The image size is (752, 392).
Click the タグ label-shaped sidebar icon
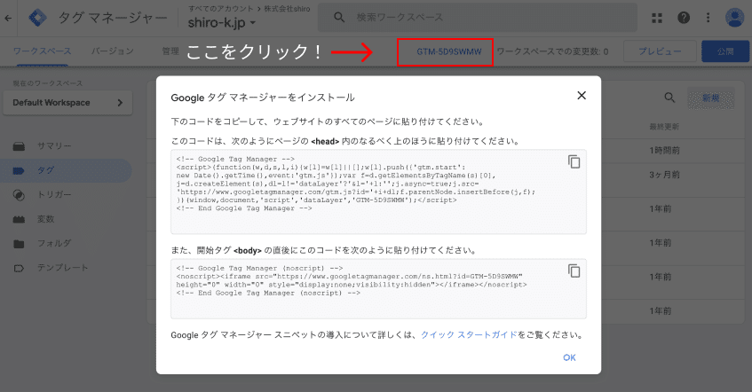pos(19,170)
